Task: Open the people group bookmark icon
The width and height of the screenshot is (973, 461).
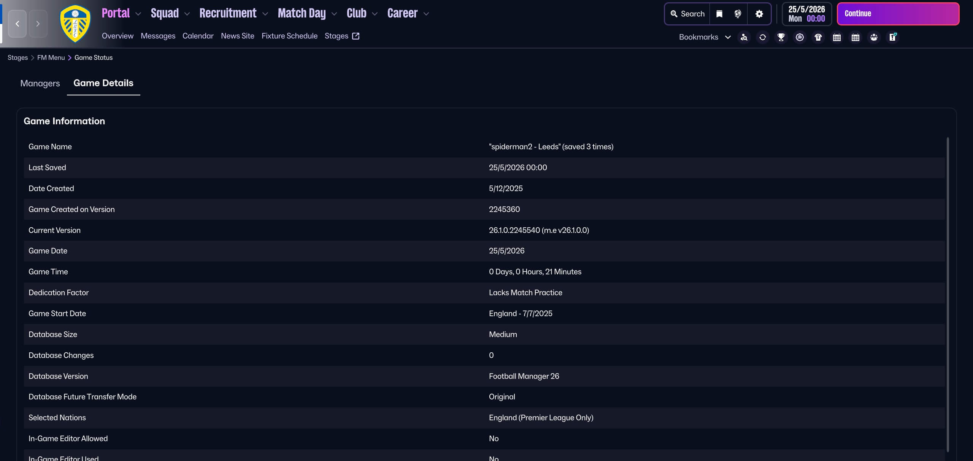Action: click(x=874, y=37)
